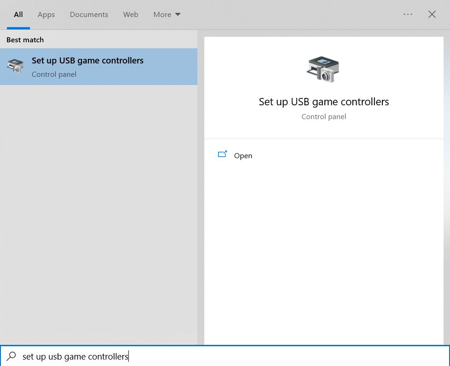Click the large game controller icon in the preview pane
The image size is (450, 366).
[323, 69]
